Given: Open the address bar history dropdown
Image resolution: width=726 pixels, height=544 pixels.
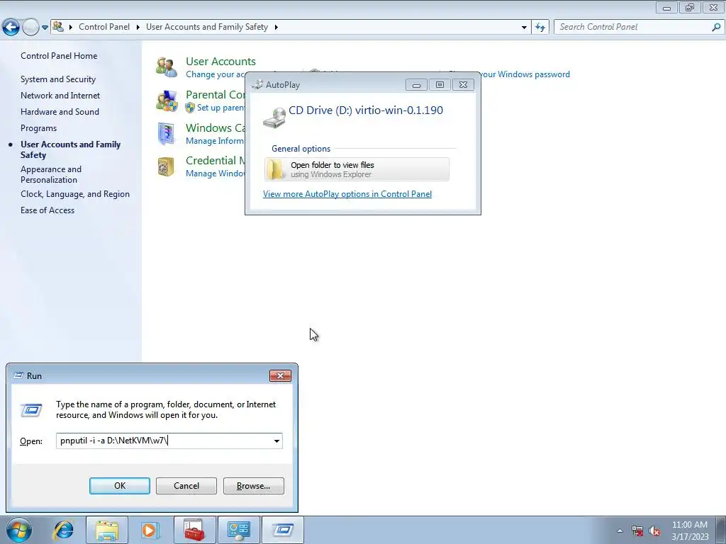Looking at the screenshot, I should pyautogui.click(x=524, y=28).
